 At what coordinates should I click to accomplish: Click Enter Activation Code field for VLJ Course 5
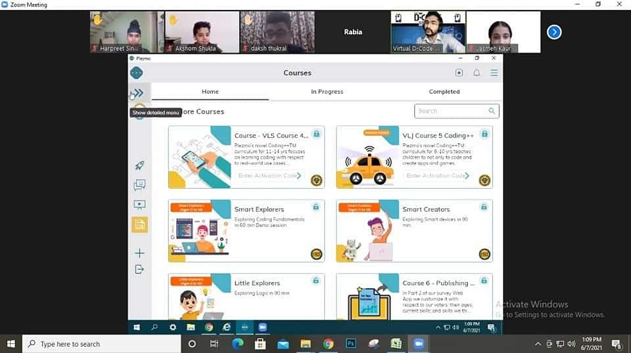click(x=435, y=175)
